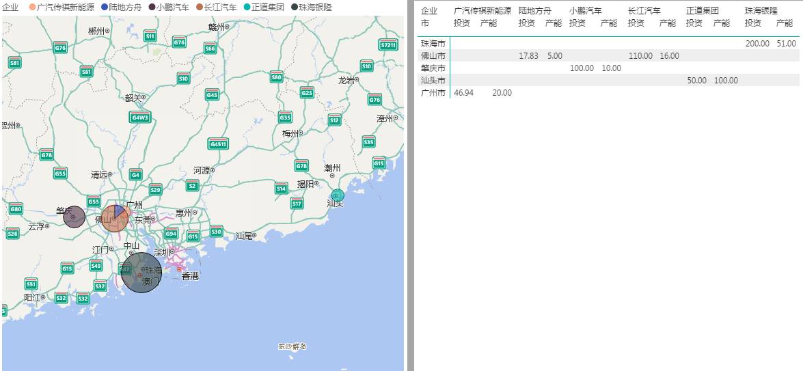This screenshot has width=803, height=371.
Task: Select the 广州市 row header in the table
Action: [433, 93]
